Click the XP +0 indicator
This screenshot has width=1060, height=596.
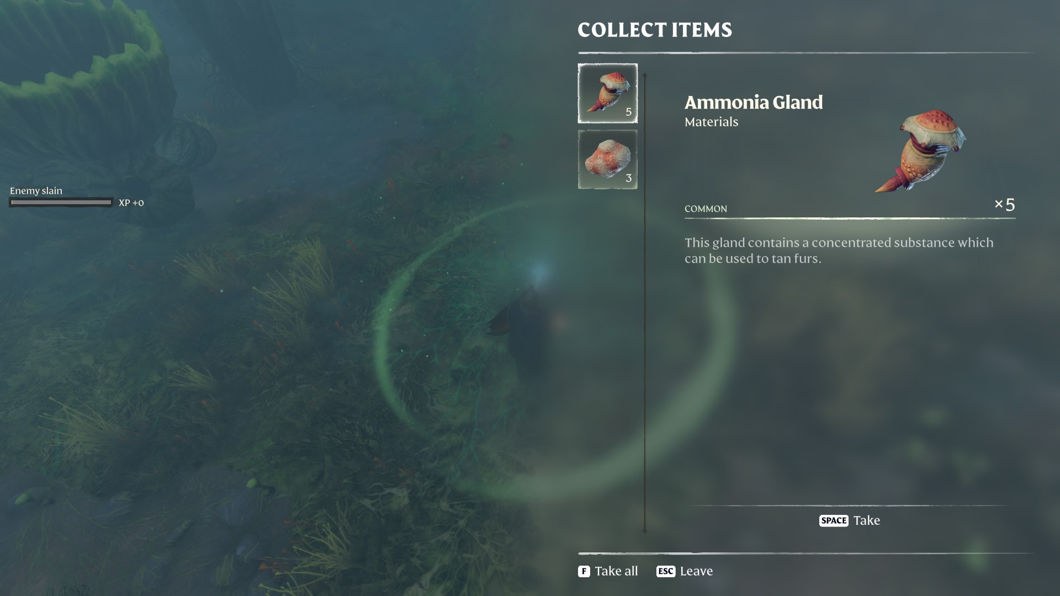click(131, 203)
